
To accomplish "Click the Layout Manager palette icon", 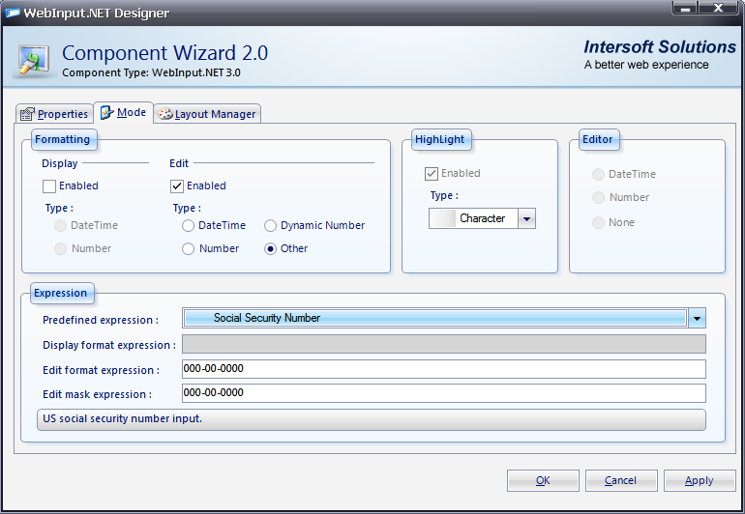I will (x=164, y=114).
